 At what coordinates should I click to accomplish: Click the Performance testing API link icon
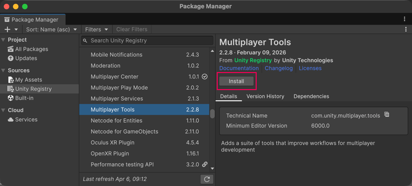(205, 165)
